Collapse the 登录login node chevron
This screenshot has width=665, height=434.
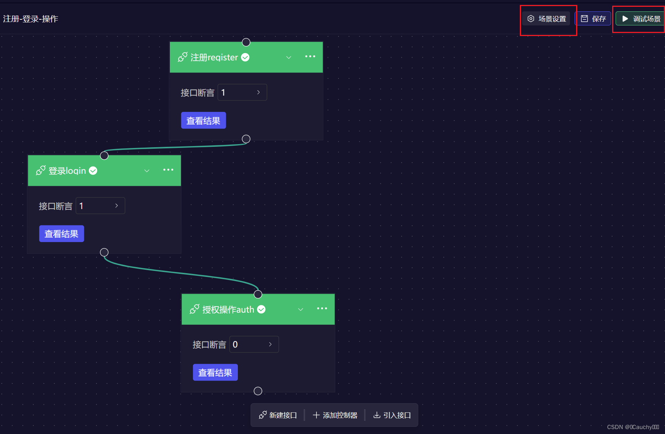[147, 171]
